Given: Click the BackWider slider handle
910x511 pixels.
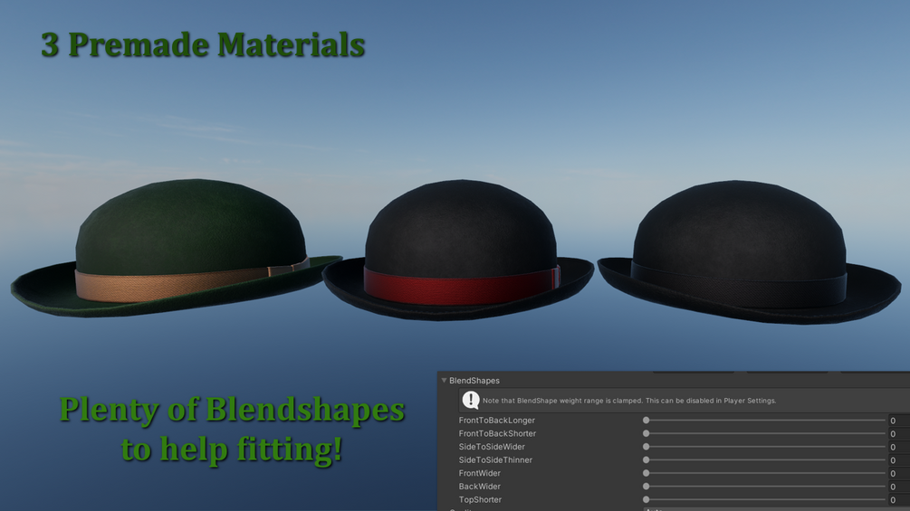Looking at the screenshot, I should [646, 487].
